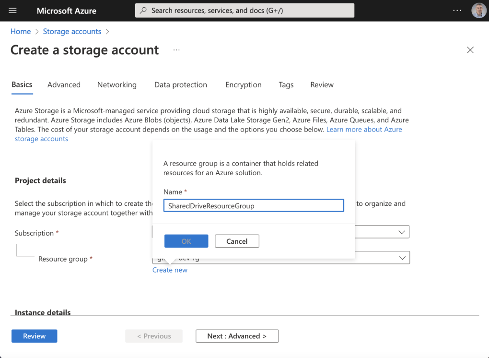Expand the Subscription dropdown

tap(402, 232)
